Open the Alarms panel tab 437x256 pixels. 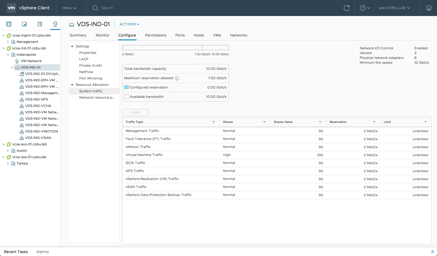[x=42, y=252]
